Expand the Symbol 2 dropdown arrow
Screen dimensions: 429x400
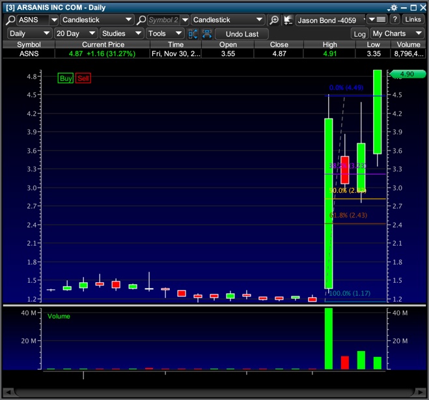(186, 20)
